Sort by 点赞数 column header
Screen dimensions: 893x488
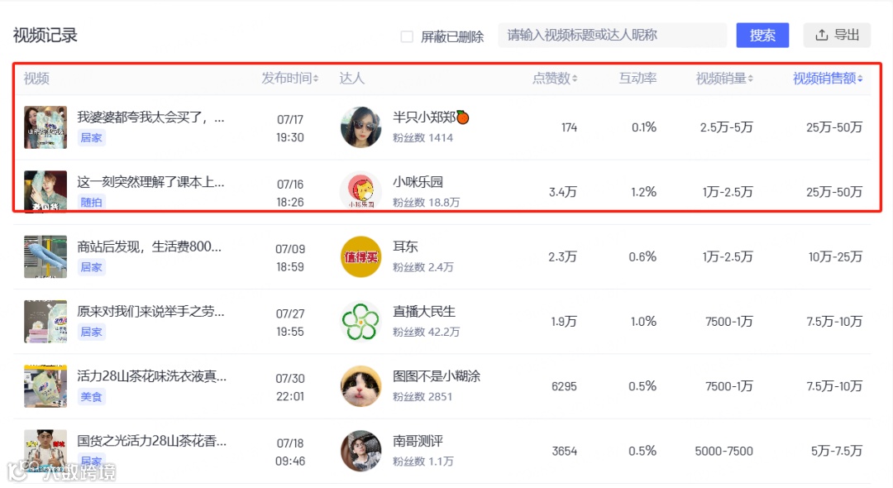pyautogui.click(x=555, y=79)
